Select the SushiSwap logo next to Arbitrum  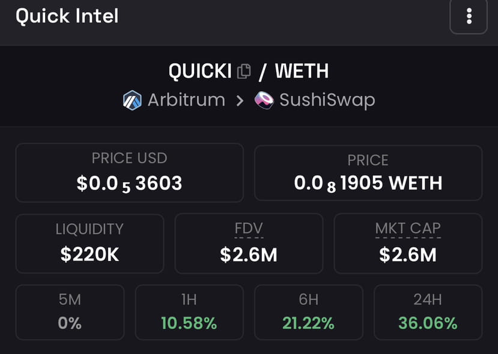point(263,100)
